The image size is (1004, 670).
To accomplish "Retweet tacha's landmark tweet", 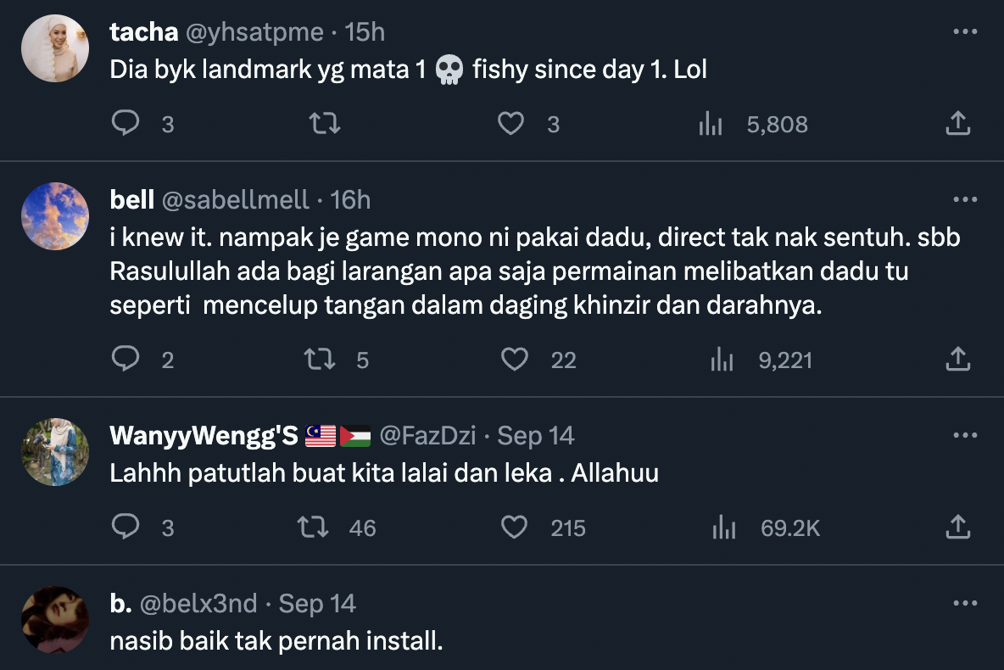I will [325, 125].
